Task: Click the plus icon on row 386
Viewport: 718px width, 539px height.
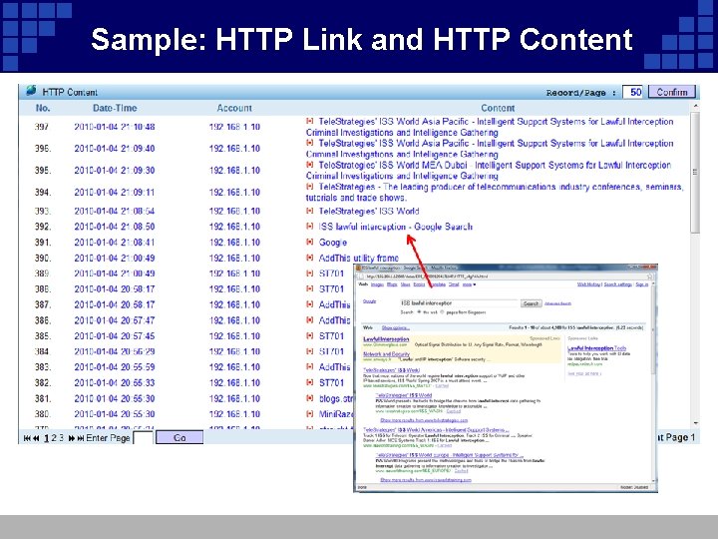Action: [310, 320]
